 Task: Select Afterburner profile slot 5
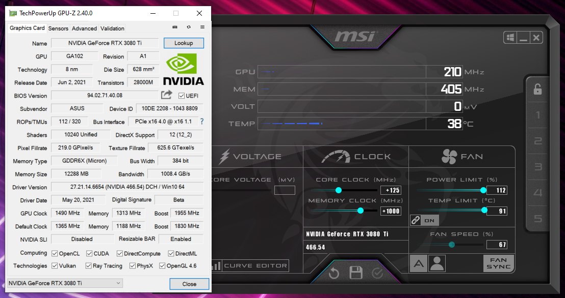538,219
